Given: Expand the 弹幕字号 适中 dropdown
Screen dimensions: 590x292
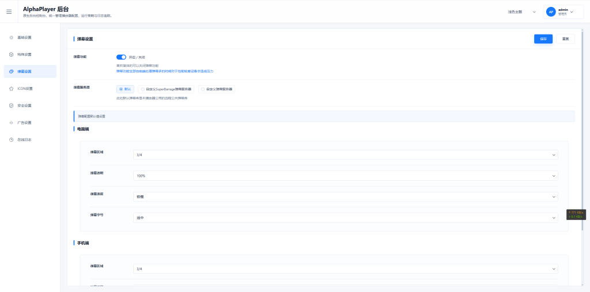Looking at the screenshot, I should click(346, 218).
